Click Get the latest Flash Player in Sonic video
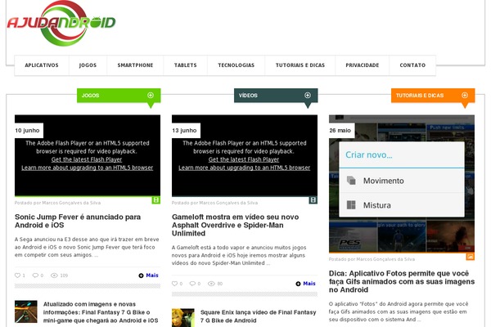The height and width of the screenshot is (327, 491). [x=87, y=159]
